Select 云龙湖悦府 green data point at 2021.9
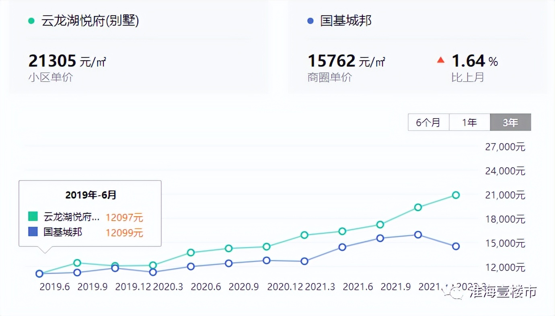The height and width of the screenshot is (316, 555). (380, 224)
